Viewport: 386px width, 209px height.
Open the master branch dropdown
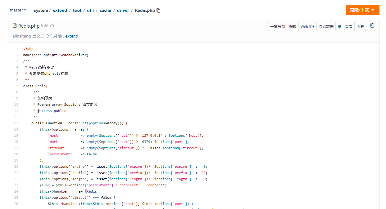pos(18,10)
